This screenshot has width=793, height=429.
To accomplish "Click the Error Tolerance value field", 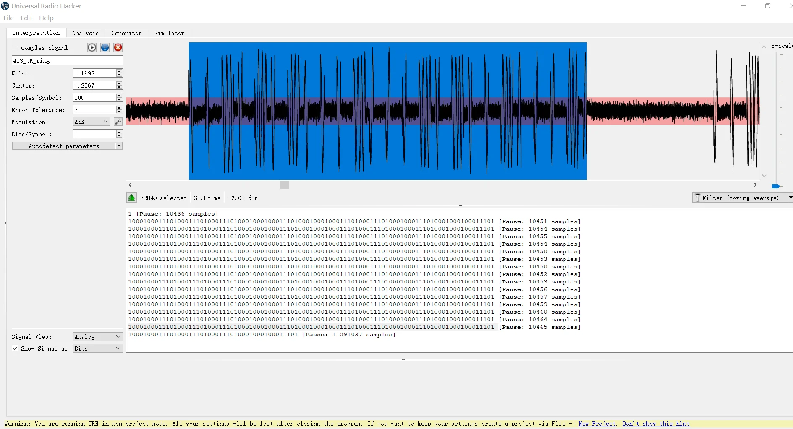I will (94, 110).
